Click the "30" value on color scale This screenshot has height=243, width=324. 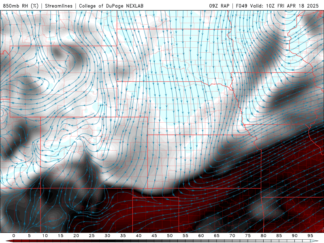coord(107,236)
